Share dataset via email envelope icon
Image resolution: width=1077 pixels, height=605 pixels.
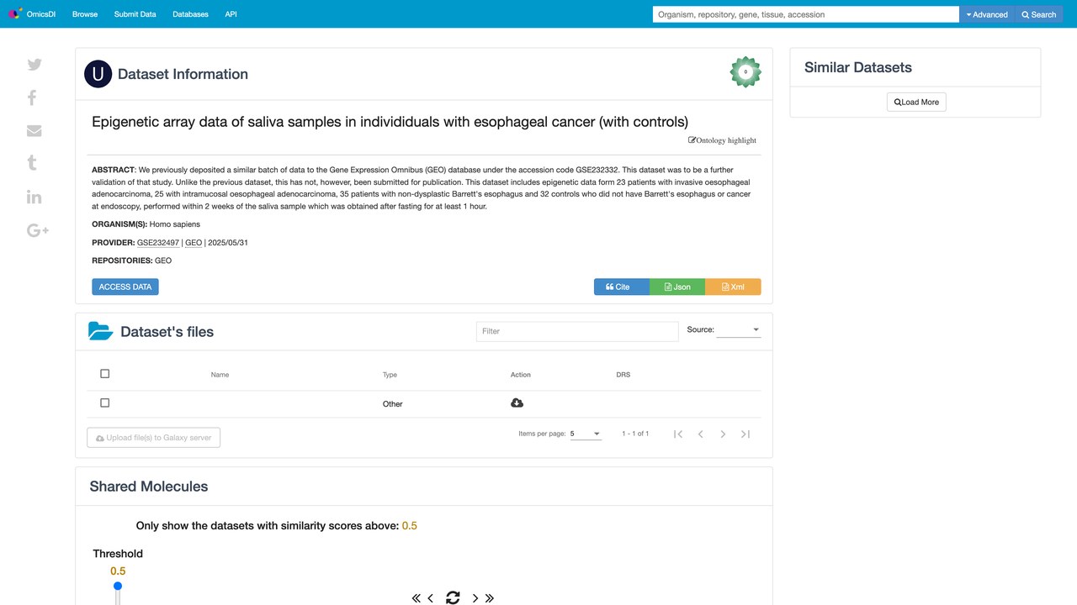[34, 130]
